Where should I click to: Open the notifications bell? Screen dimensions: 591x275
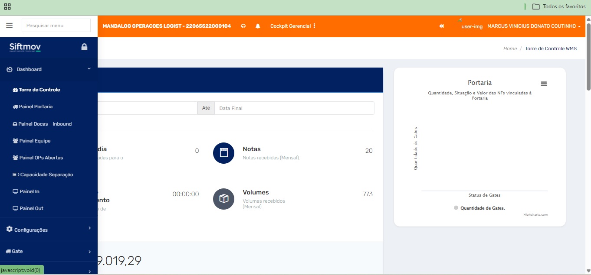258,26
